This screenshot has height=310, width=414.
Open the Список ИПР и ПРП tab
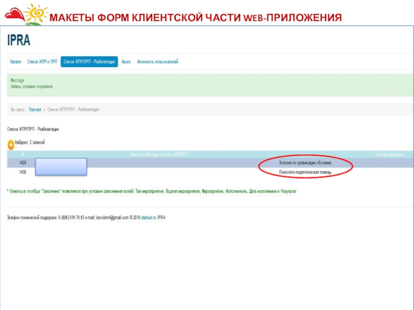pos(42,61)
